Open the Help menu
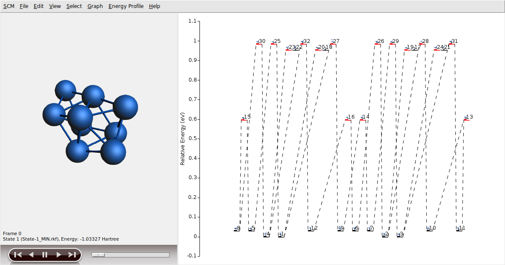The image size is (505, 265). 154,6
